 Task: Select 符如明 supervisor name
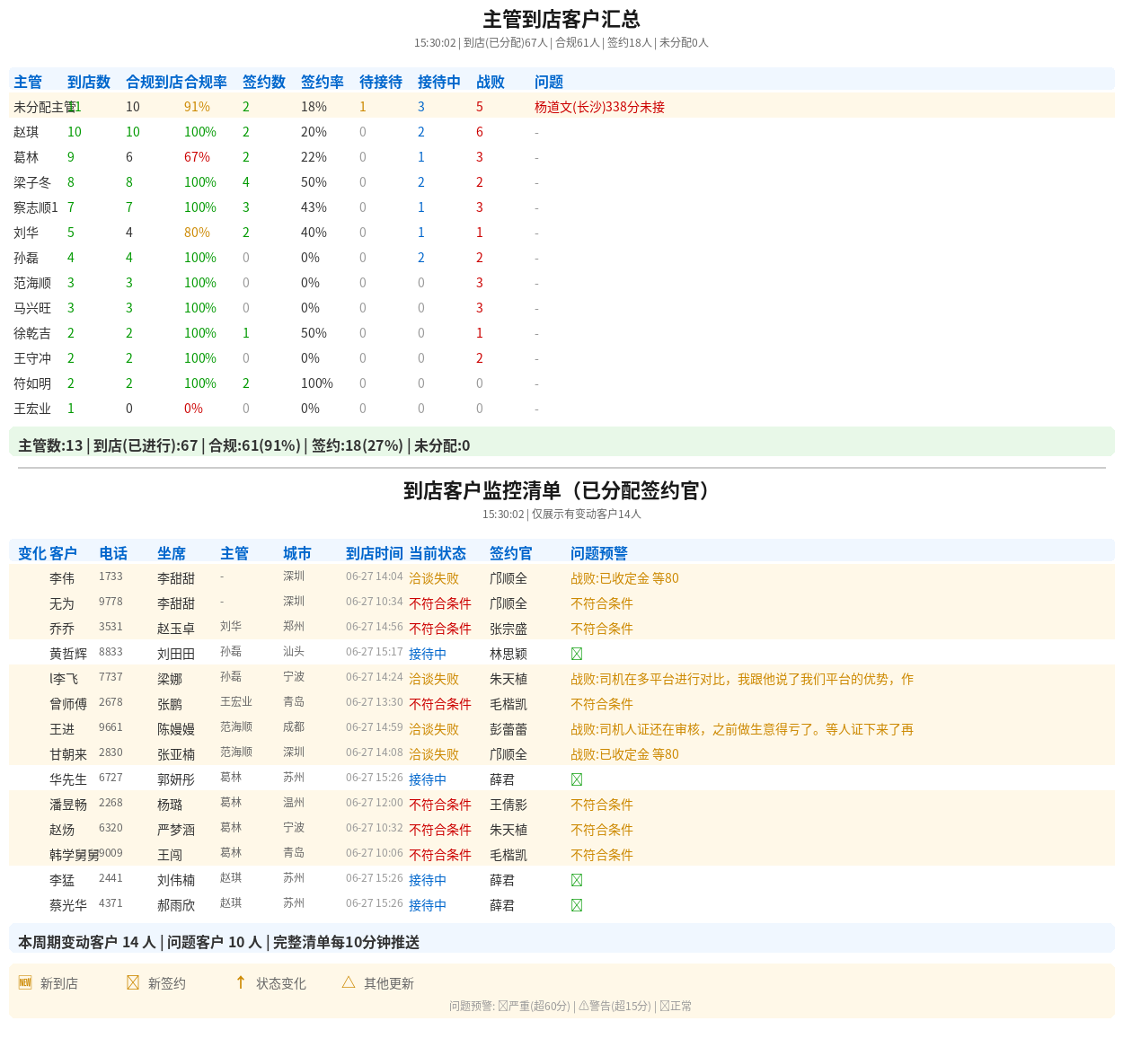click(x=32, y=383)
